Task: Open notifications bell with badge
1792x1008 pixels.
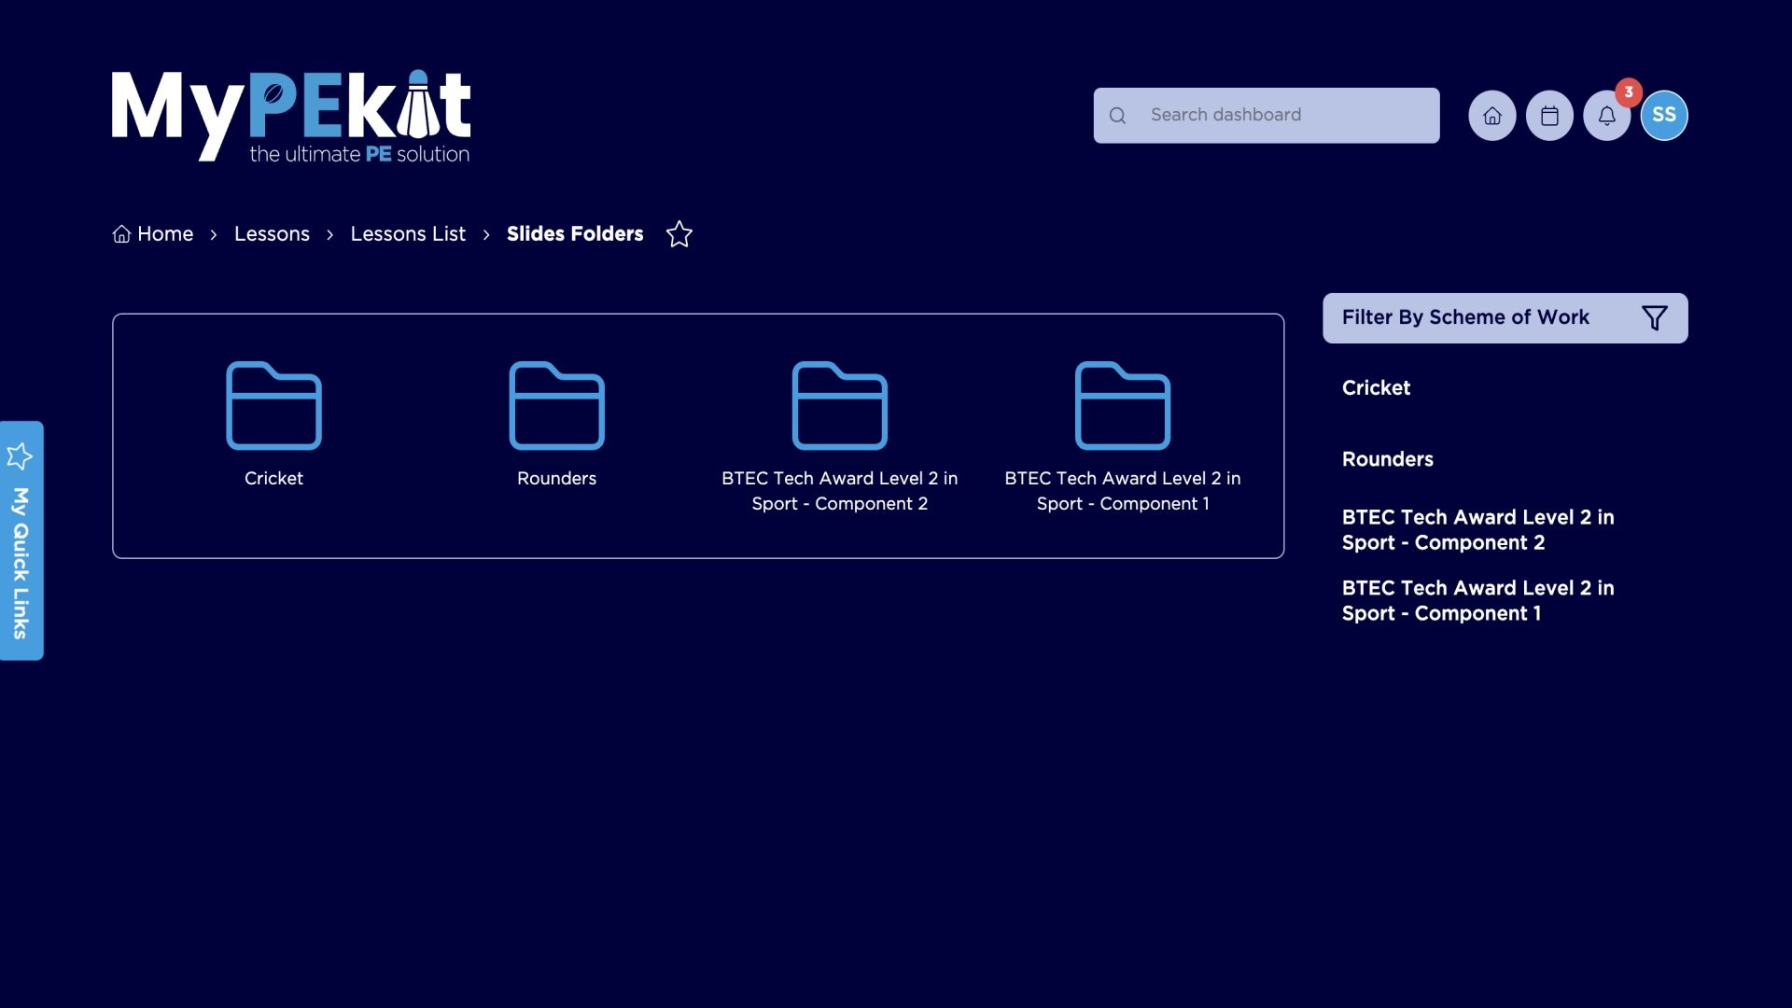Action: click(x=1606, y=116)
